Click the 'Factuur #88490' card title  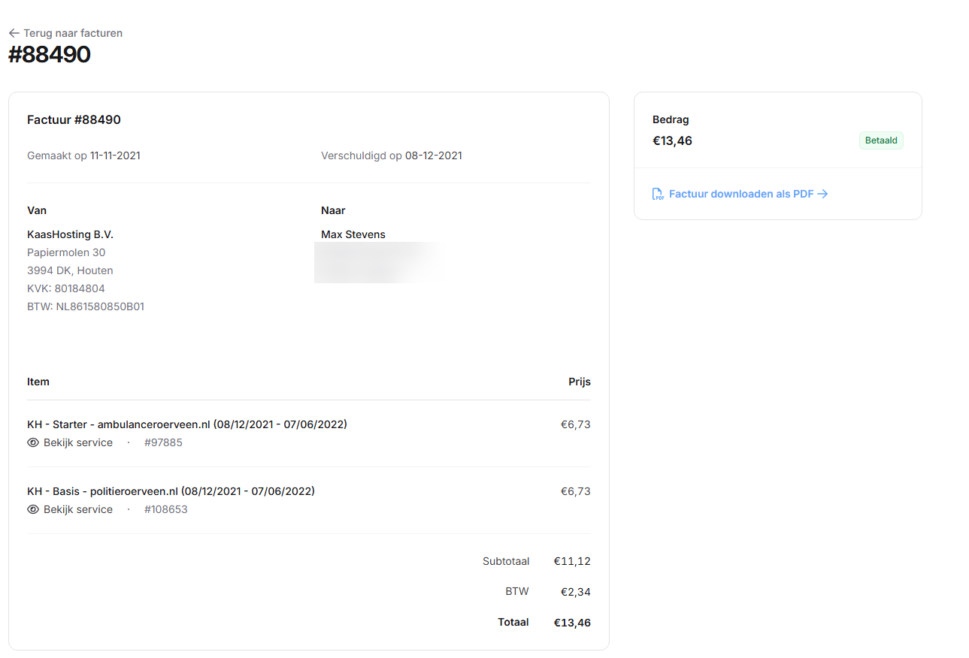74,119
